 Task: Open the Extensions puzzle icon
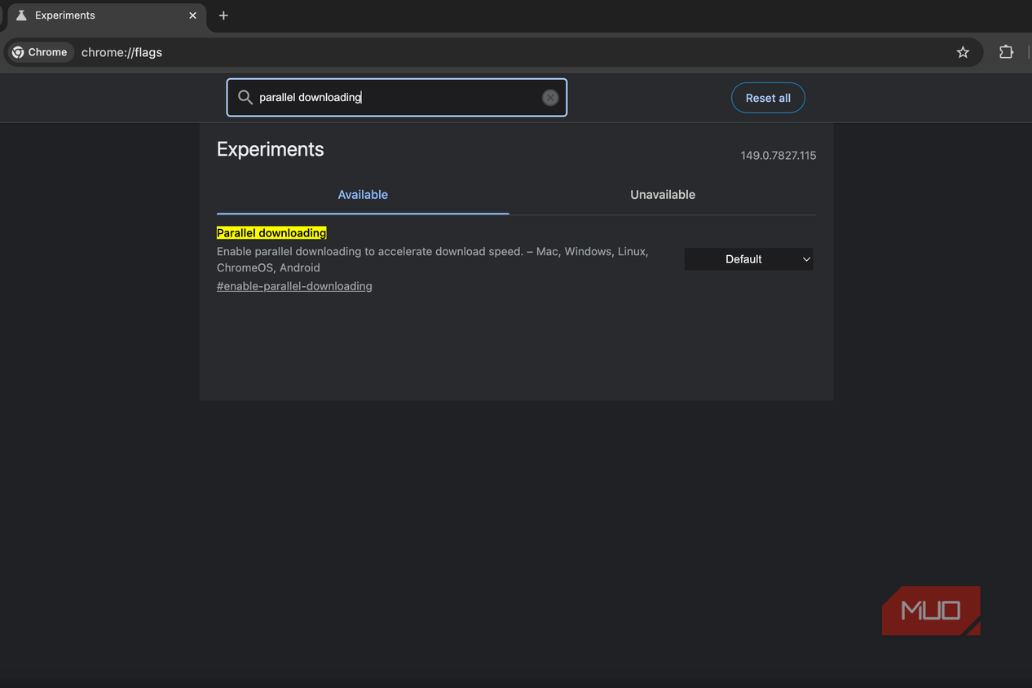click(1006, 52)
